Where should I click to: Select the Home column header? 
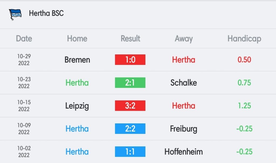pos(77,39)
